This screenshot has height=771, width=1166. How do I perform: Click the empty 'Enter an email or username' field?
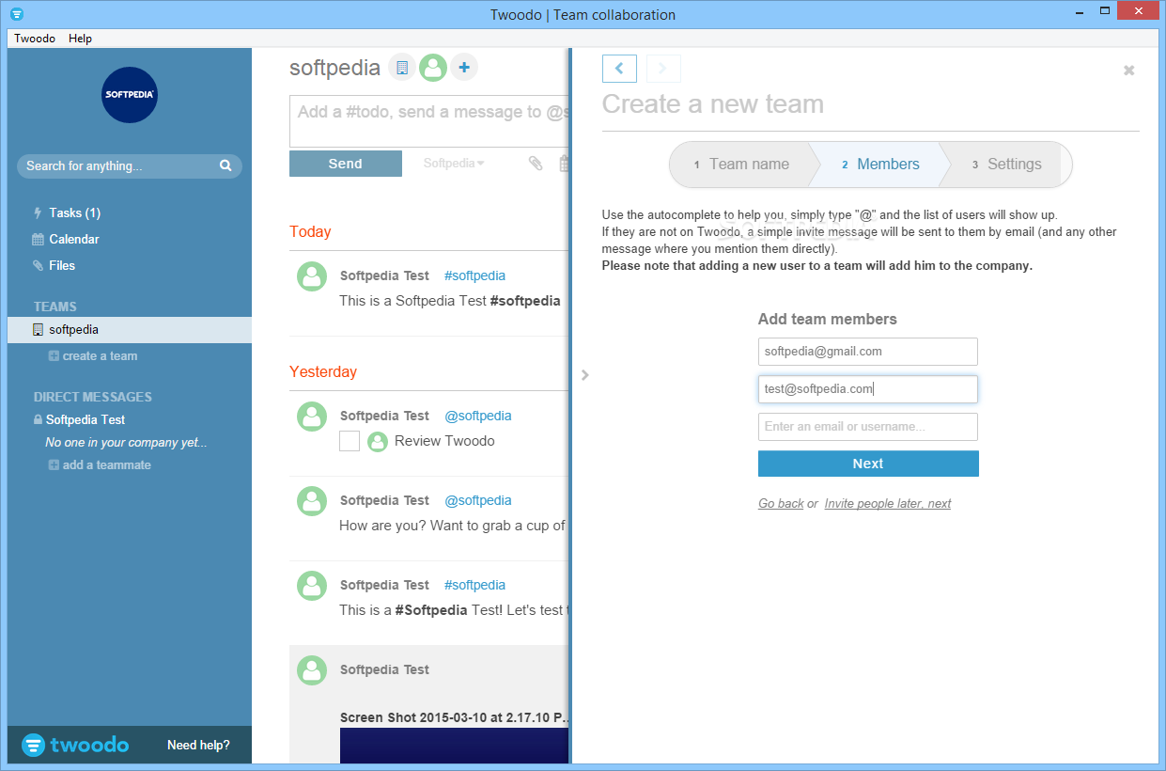pyautogui.click(x=868, y=427)
